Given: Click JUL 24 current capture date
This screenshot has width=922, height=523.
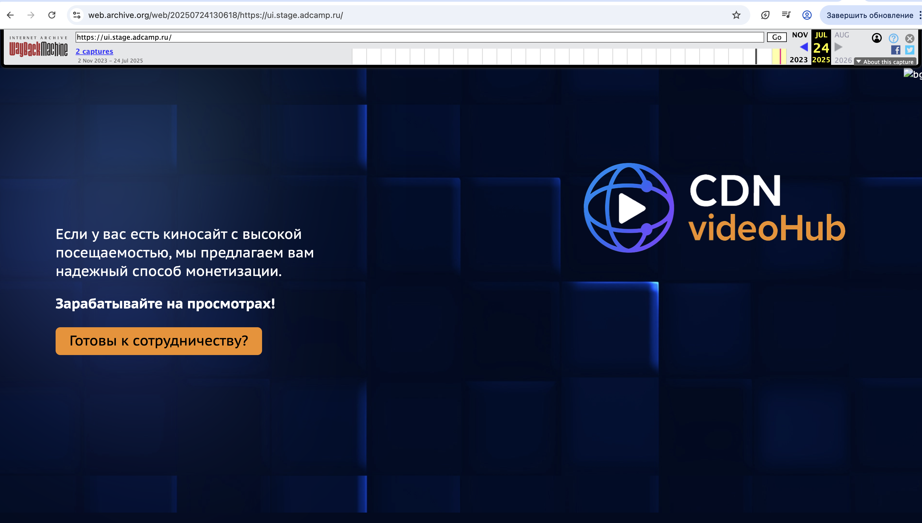Looking at the screenshot, I should coord(821,47).
